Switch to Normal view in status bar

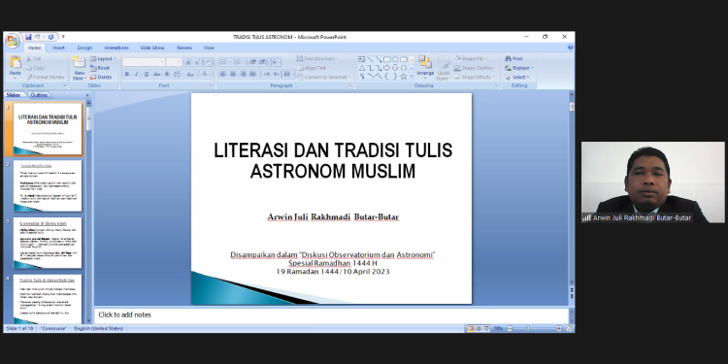click(x=471, y=328)
